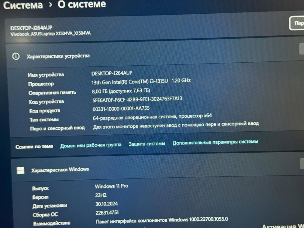The image size is (304, 228).
Task: Open Дополнительные параметры системы link
Action: (x=215, y=142)
